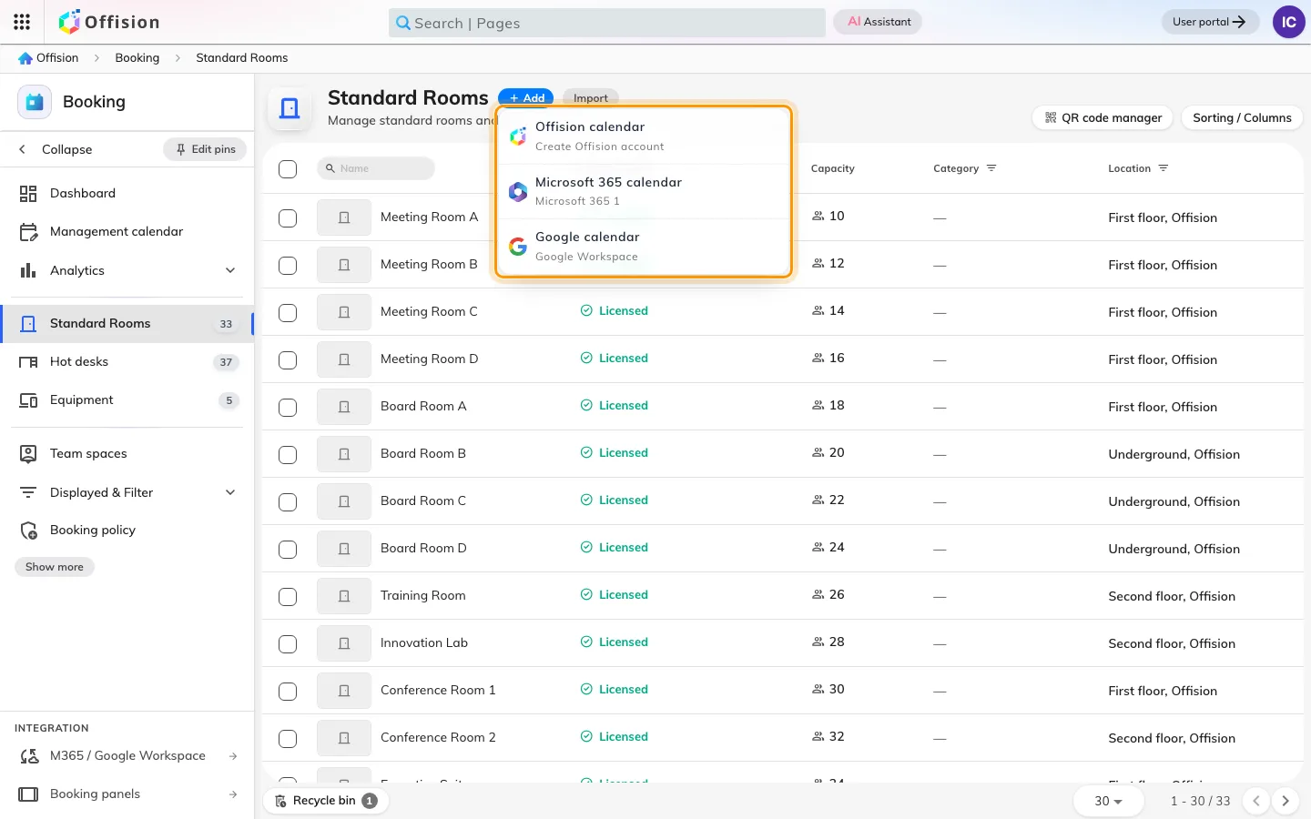Select the Conference Room 1 checkbox
This screenshot has width=1311, height=819.
click(x=288, y=691)
